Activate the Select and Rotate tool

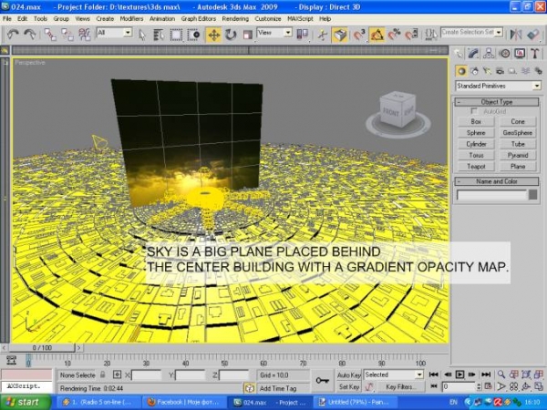click(x=231, y=35)
